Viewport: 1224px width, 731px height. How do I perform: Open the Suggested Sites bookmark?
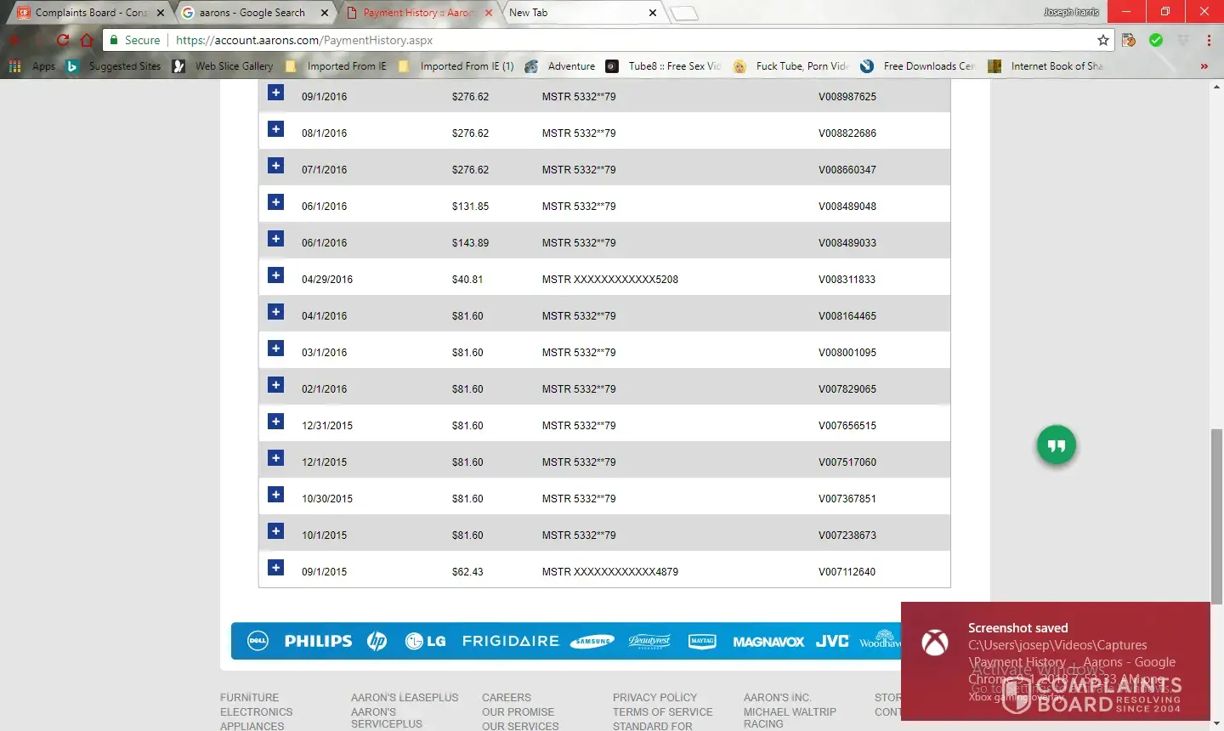pyautogui.click(x=114, y=66)
